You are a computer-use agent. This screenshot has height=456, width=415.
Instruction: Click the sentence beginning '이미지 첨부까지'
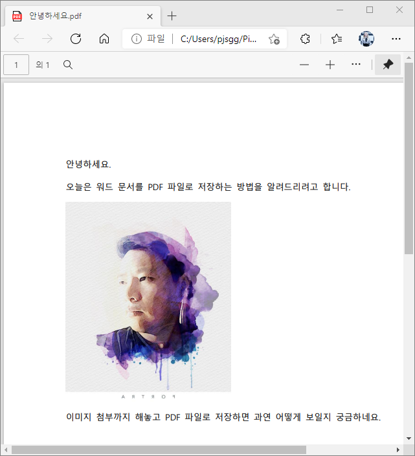point(223,417)
